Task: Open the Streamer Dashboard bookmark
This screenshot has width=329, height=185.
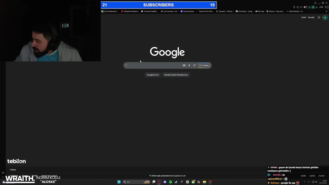Action: coord(130,11)
